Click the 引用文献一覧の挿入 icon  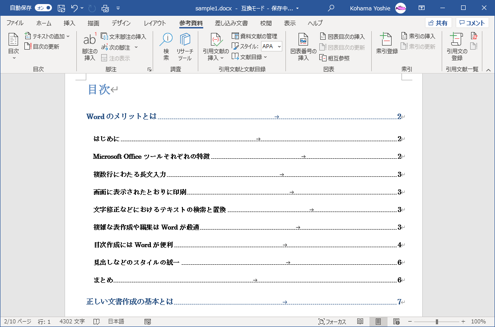pos(474,36)
